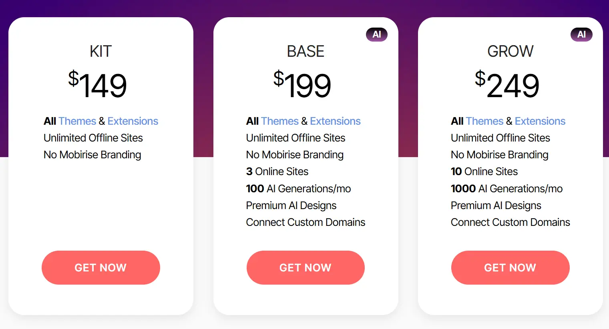This screenshot has height=329, width=609.
Task: Open Themes link in GROW plan
Action: pyautogui.click(x=484, y=121)
